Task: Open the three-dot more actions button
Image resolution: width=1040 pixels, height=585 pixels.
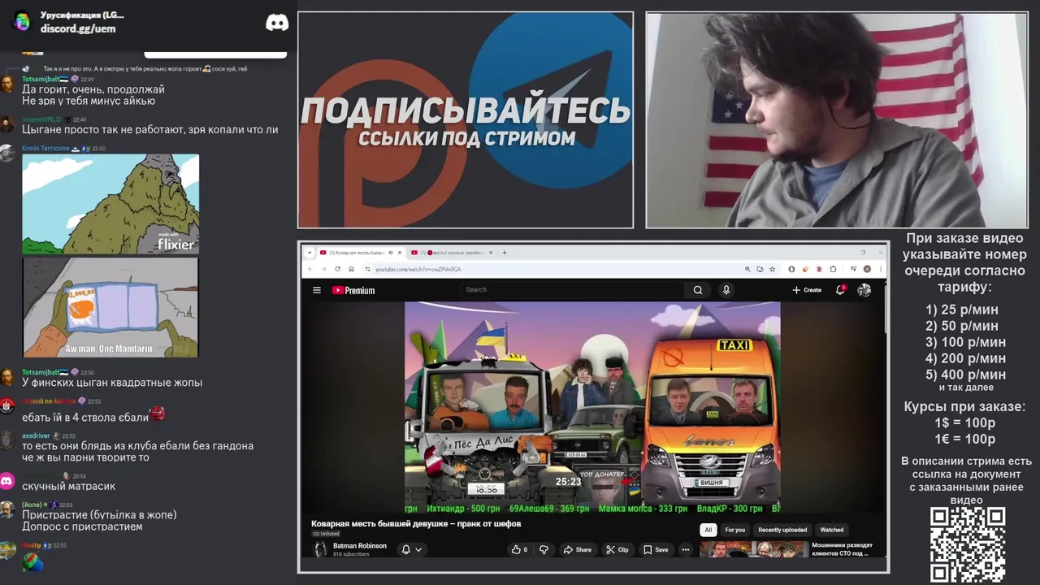Action: 686,549
